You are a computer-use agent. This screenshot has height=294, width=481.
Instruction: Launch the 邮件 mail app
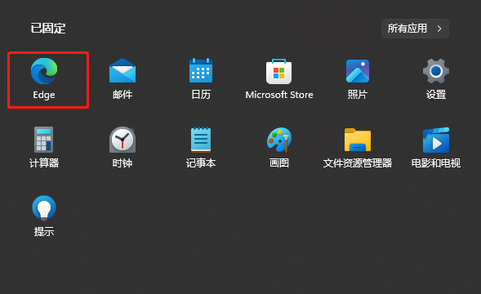[122, 71]
